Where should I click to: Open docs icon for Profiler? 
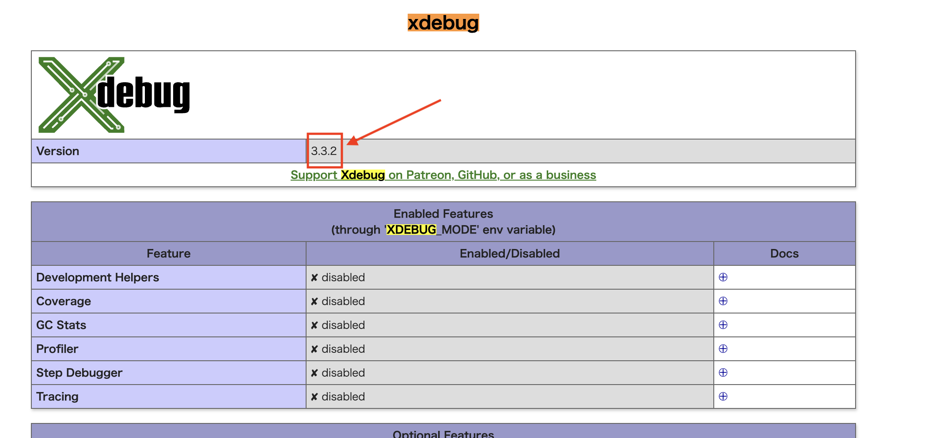(723, 349)
